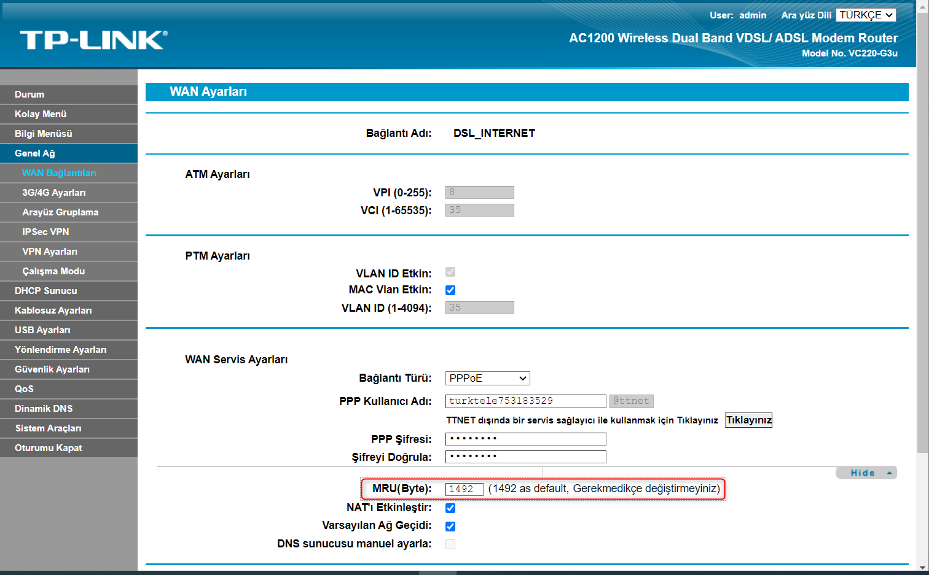Open Kolay Menü in sidebar

pyautogui.click(x=69, y=114)
